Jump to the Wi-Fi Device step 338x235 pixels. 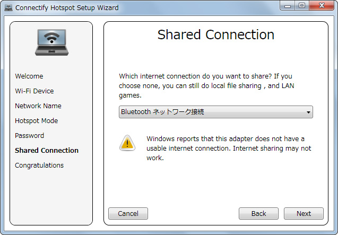[x=34, y=91]
